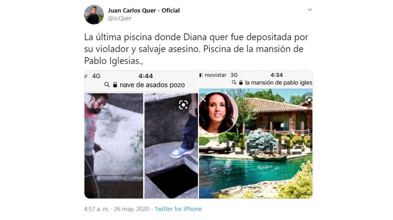
Task: Open the photo of the bearded man in sweater
Action: (114, 146)
